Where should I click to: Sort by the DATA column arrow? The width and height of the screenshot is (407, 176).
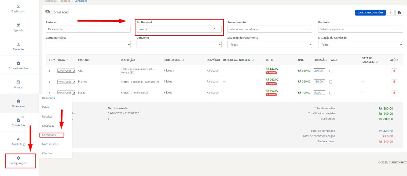[67, 60]
